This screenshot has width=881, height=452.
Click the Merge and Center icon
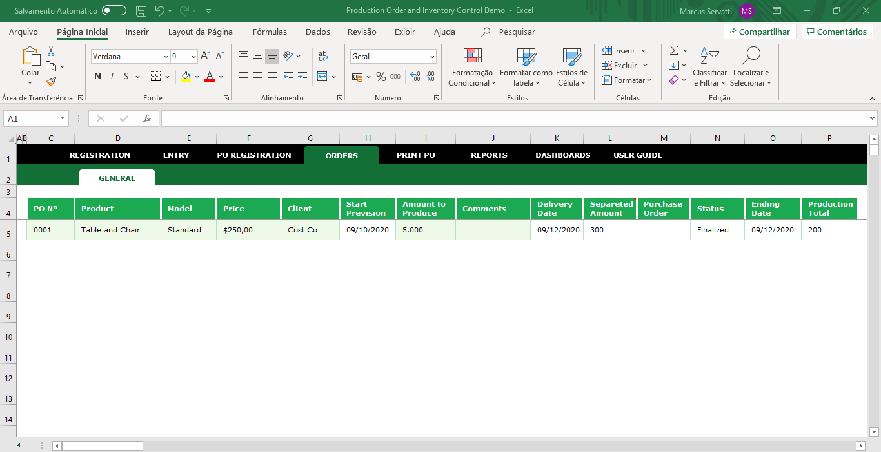pyautogui.click(x=322, y=77)
